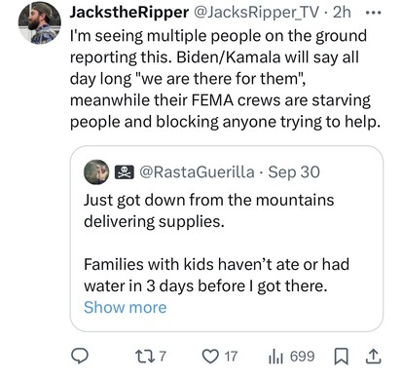Open the @JacksRipper_TV handle link
The width and height of the screenshot is (402, 378).
[x=256, y=13]
